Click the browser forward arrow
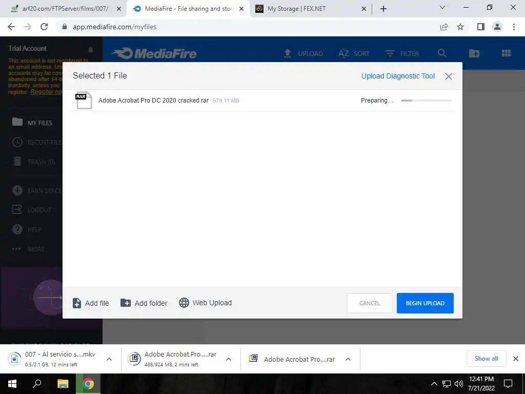The height and width of the screenshot is (394, 525). click(28, 27)
